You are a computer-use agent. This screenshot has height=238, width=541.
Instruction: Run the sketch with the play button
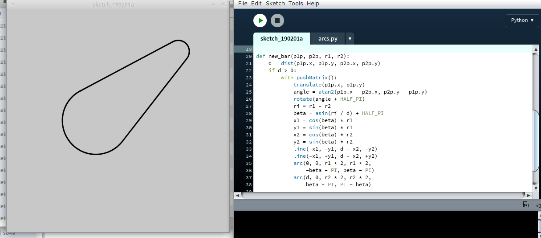click(x=260, y=21)
